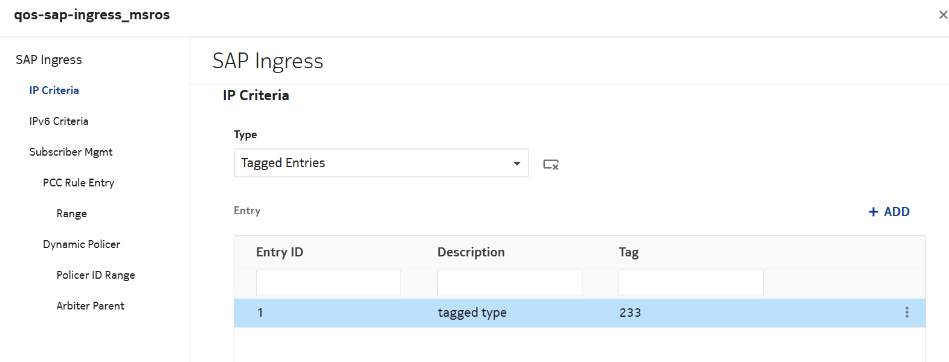Click the Description column header

click(x=471, y=252)
